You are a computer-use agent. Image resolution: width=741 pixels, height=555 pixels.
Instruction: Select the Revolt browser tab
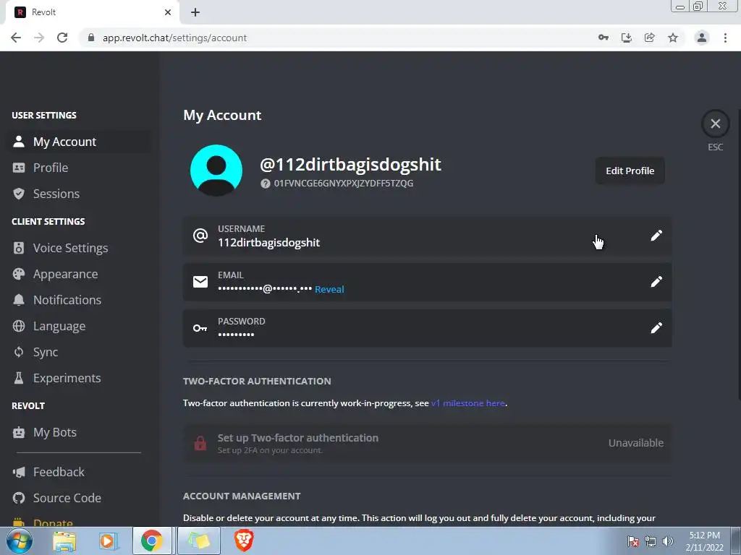[x=92, y=12]
